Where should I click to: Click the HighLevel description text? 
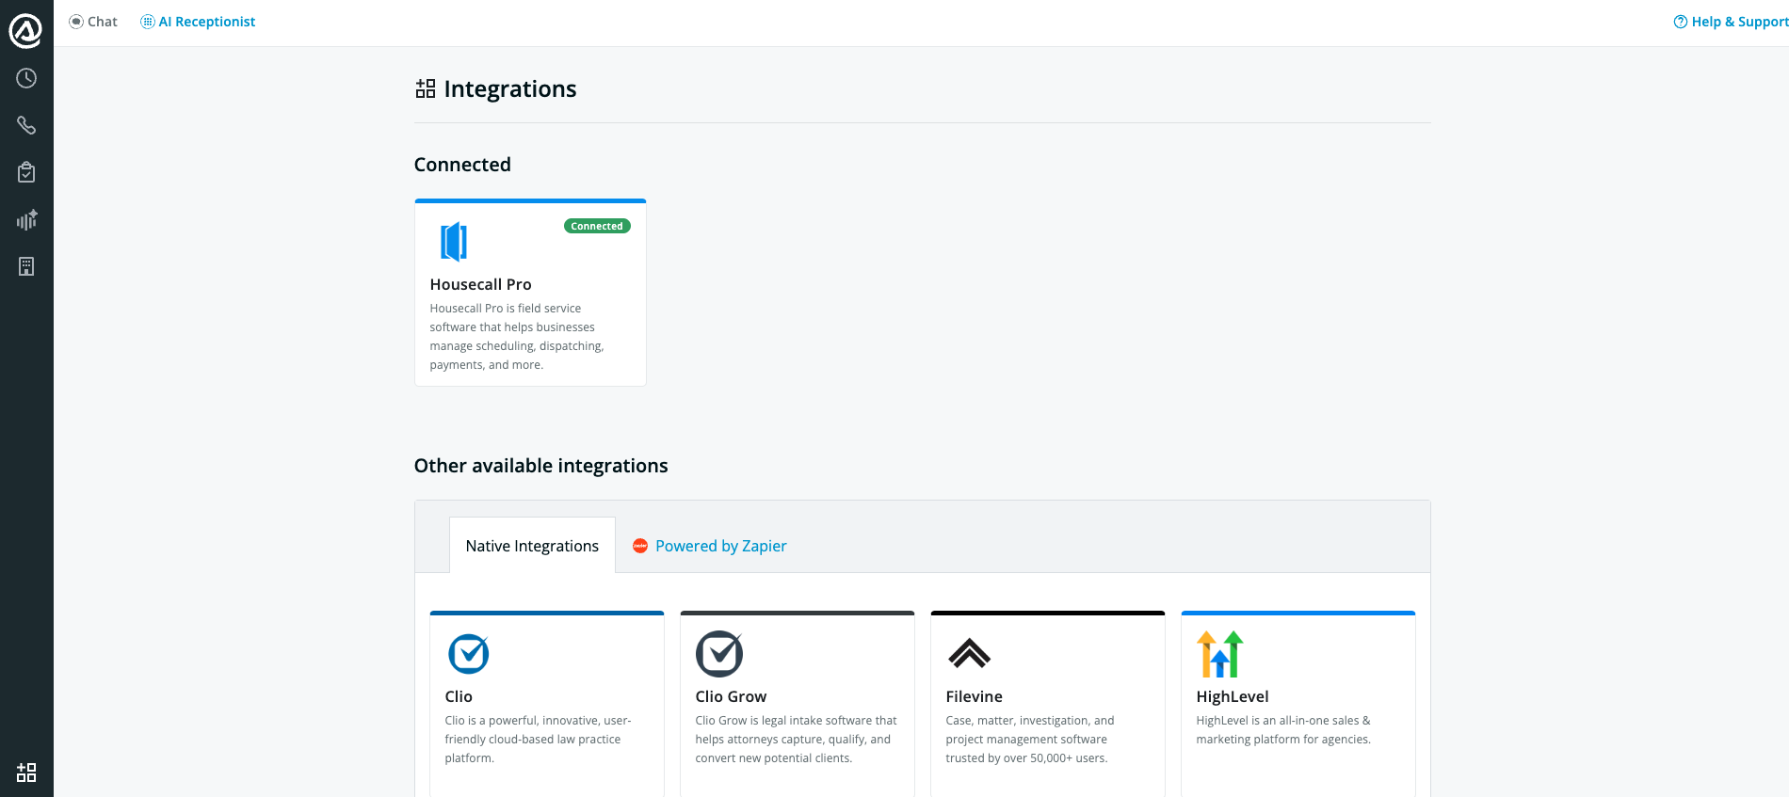pos(1283,729)
